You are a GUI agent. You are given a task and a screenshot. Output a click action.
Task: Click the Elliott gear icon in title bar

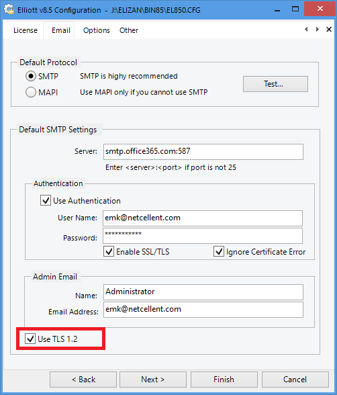(9, 9)
